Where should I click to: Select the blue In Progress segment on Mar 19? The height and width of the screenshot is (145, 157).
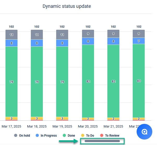(62, 43)
